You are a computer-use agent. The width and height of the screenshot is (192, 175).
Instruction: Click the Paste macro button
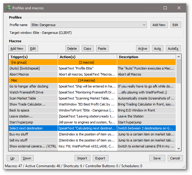(x=102, y=49)
